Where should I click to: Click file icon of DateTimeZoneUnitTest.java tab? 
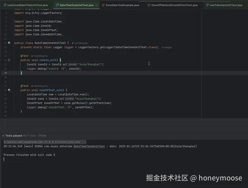pos(57,5)
